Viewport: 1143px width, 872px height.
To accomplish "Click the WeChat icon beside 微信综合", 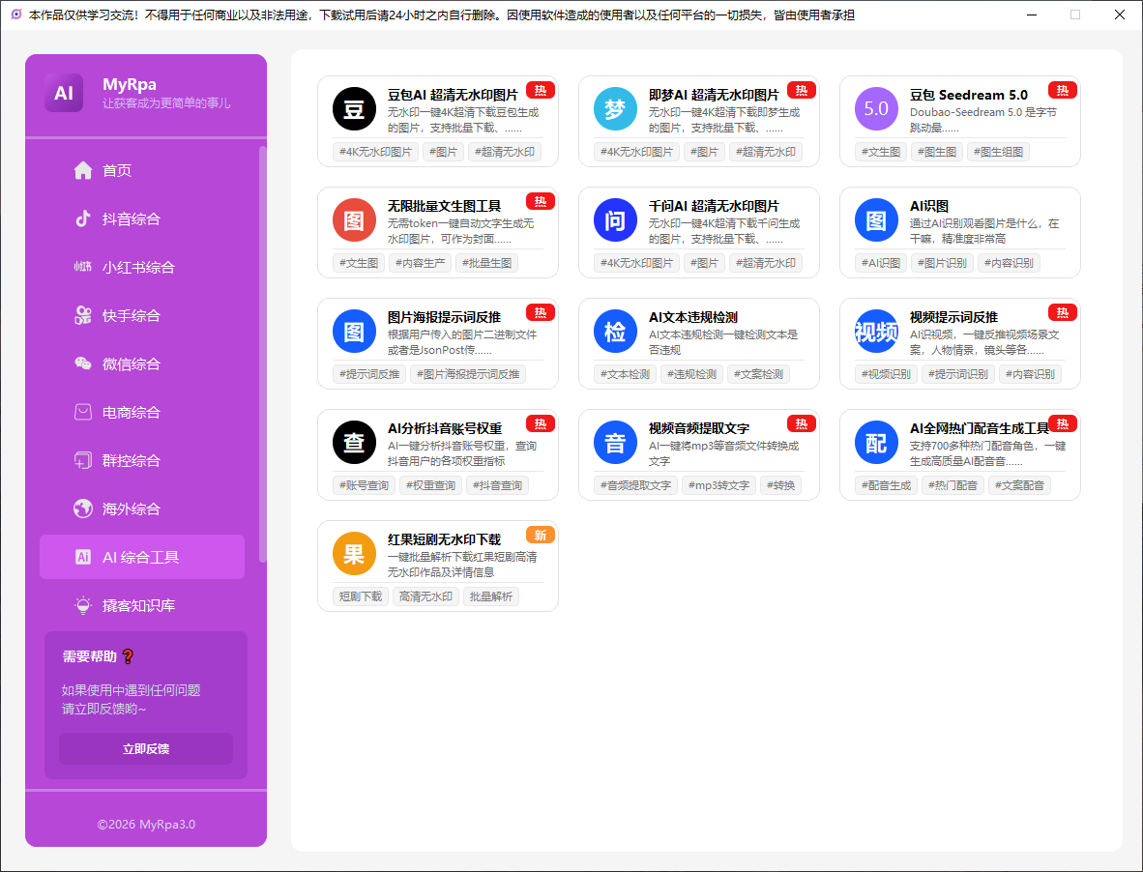I will (x=83, y=363).
